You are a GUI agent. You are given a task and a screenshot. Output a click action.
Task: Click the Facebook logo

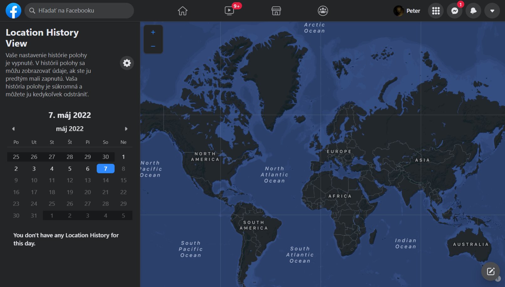pos(13,11)
